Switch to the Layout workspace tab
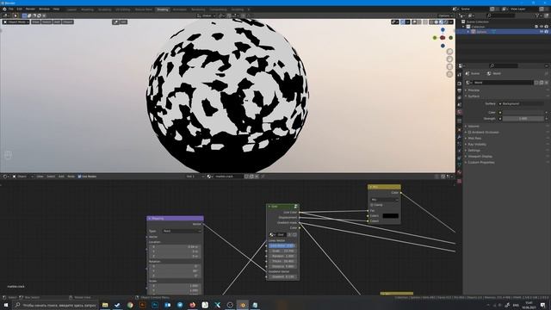Screen dimensions: 551x310 71,9
